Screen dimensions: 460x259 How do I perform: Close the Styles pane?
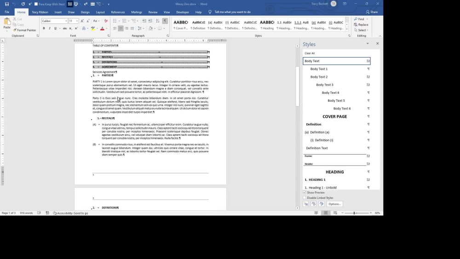[377, 43]
